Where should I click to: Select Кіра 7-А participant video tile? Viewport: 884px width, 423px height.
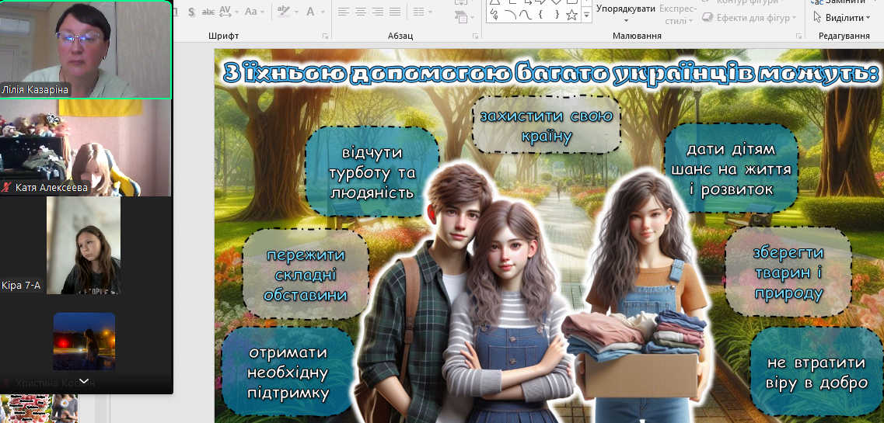(84, 245)
